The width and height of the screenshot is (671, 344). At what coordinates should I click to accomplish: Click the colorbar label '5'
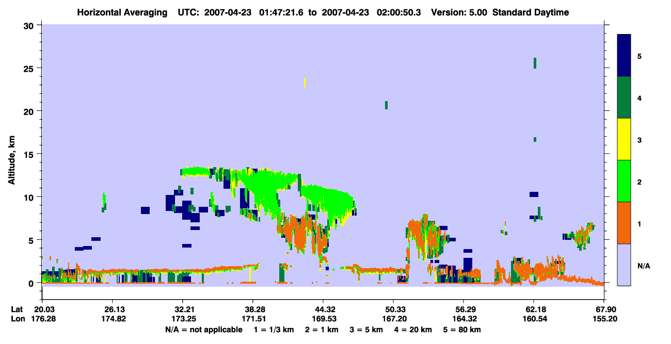640,56
